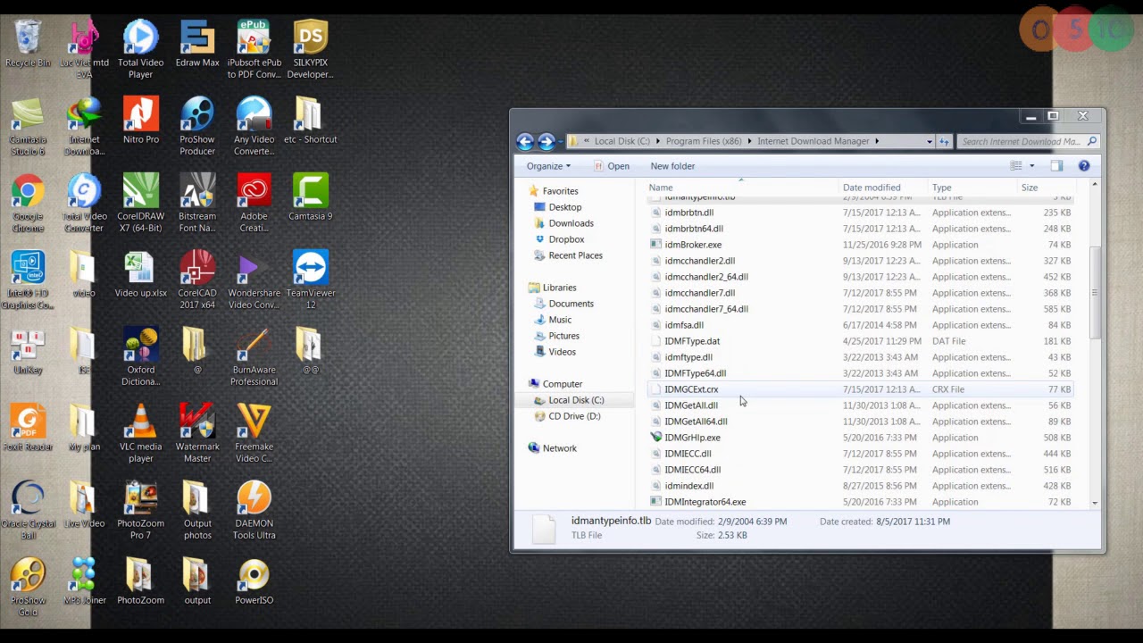Open Video up.xlsx spreadsheet icon

click(x=140, y=273)
